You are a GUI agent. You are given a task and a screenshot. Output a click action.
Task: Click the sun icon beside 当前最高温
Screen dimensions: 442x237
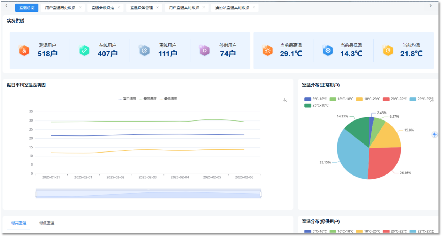tap(268, 50)
